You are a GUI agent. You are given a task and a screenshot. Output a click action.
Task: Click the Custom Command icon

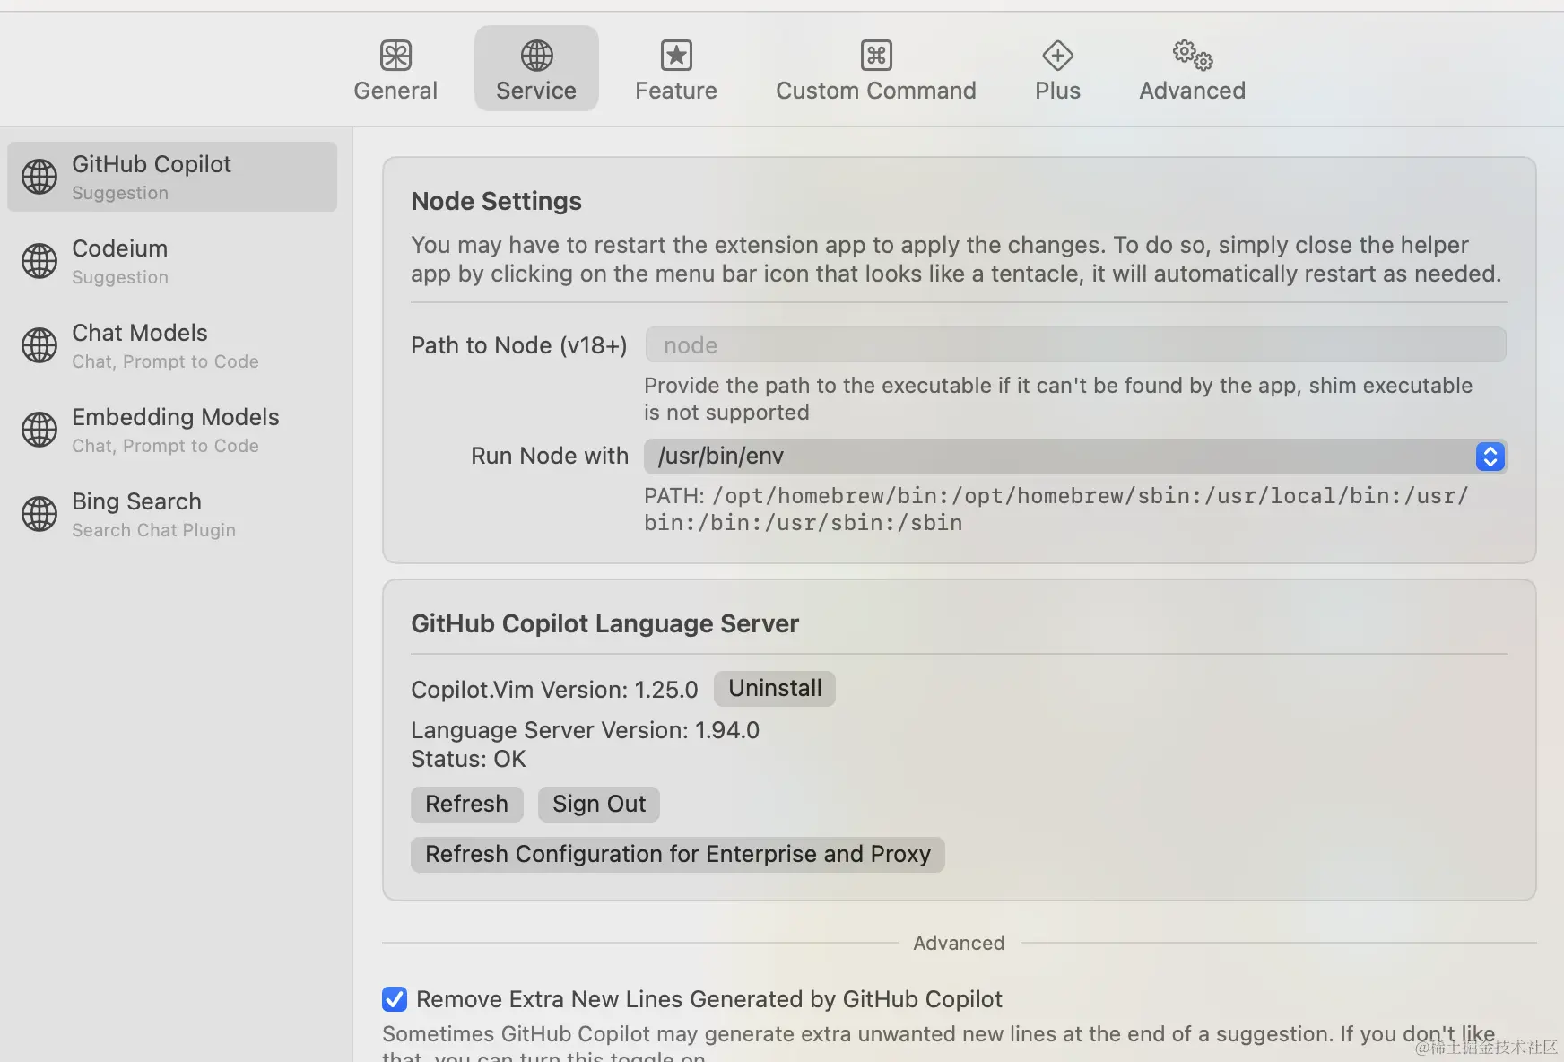click(x=876, y=56)
